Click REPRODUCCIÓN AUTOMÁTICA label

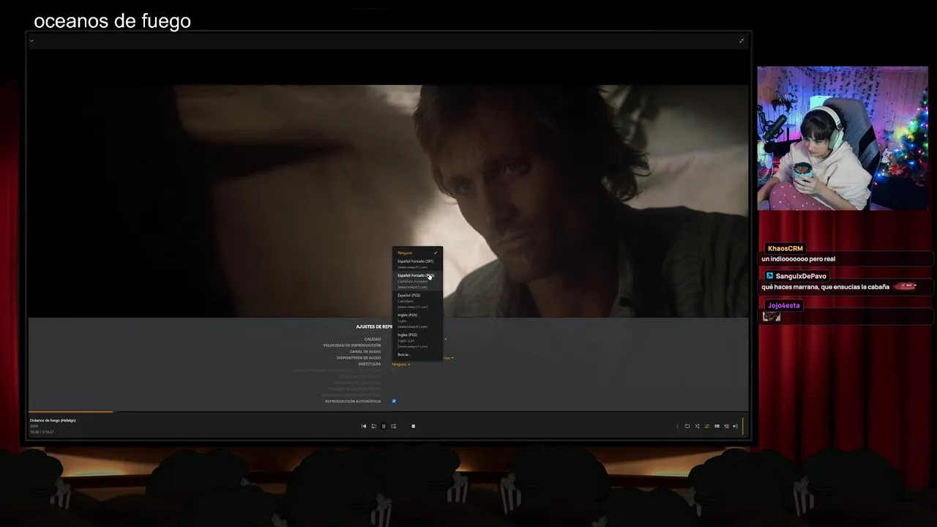click(353, 401)
